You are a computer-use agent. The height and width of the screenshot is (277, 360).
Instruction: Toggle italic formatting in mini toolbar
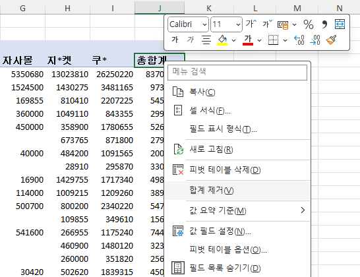coord(191,40)
